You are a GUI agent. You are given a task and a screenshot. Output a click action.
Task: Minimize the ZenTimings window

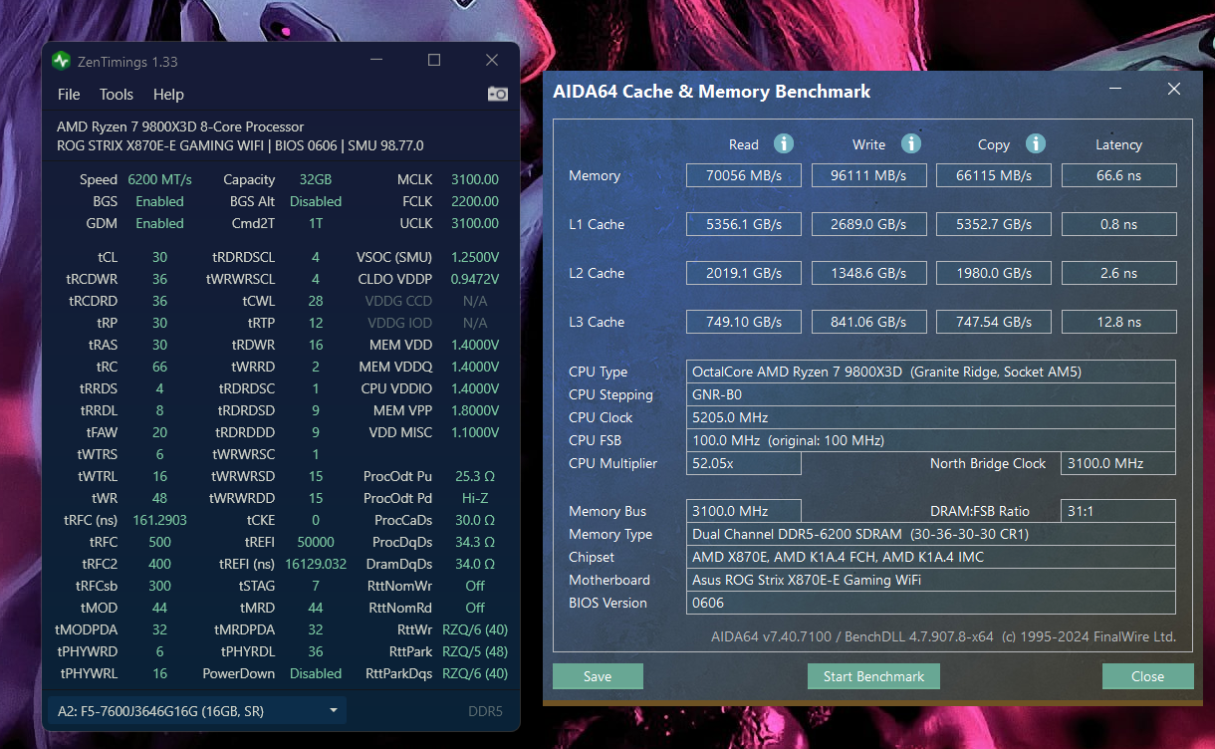coord(376,61)
